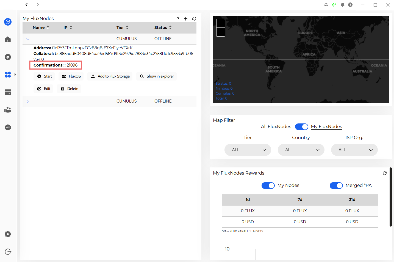Sort nodes by Tier column
Screen dimensions: 394x262
point(123,27)
